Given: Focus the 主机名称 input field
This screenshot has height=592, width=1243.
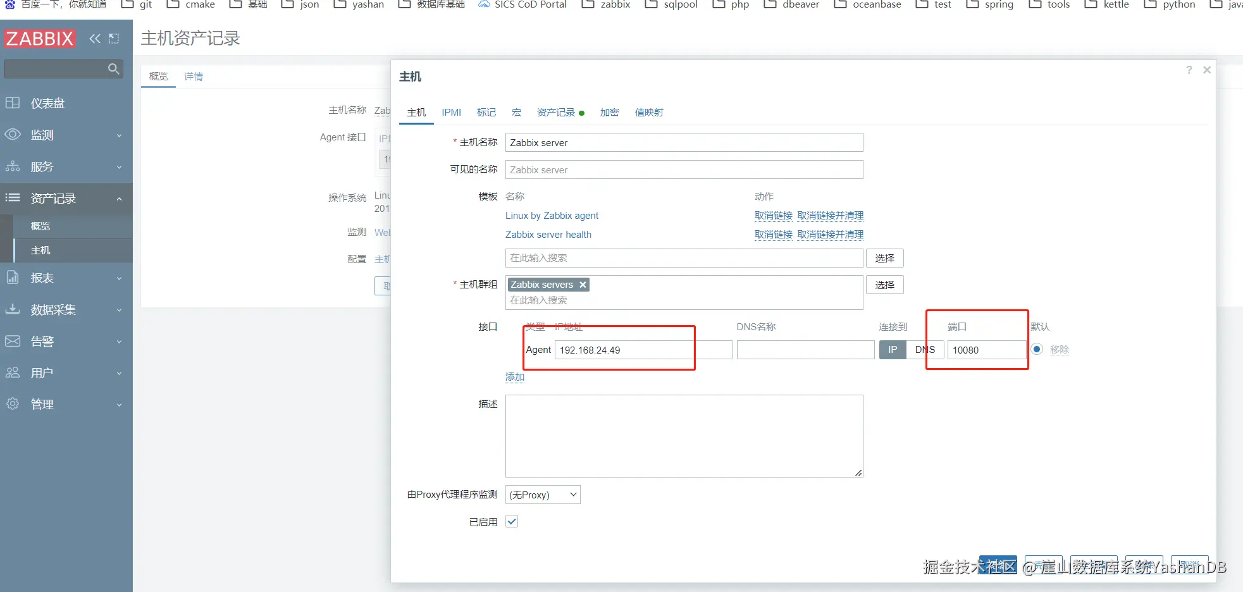Looking at the screenshot, I should pos(684,142).
